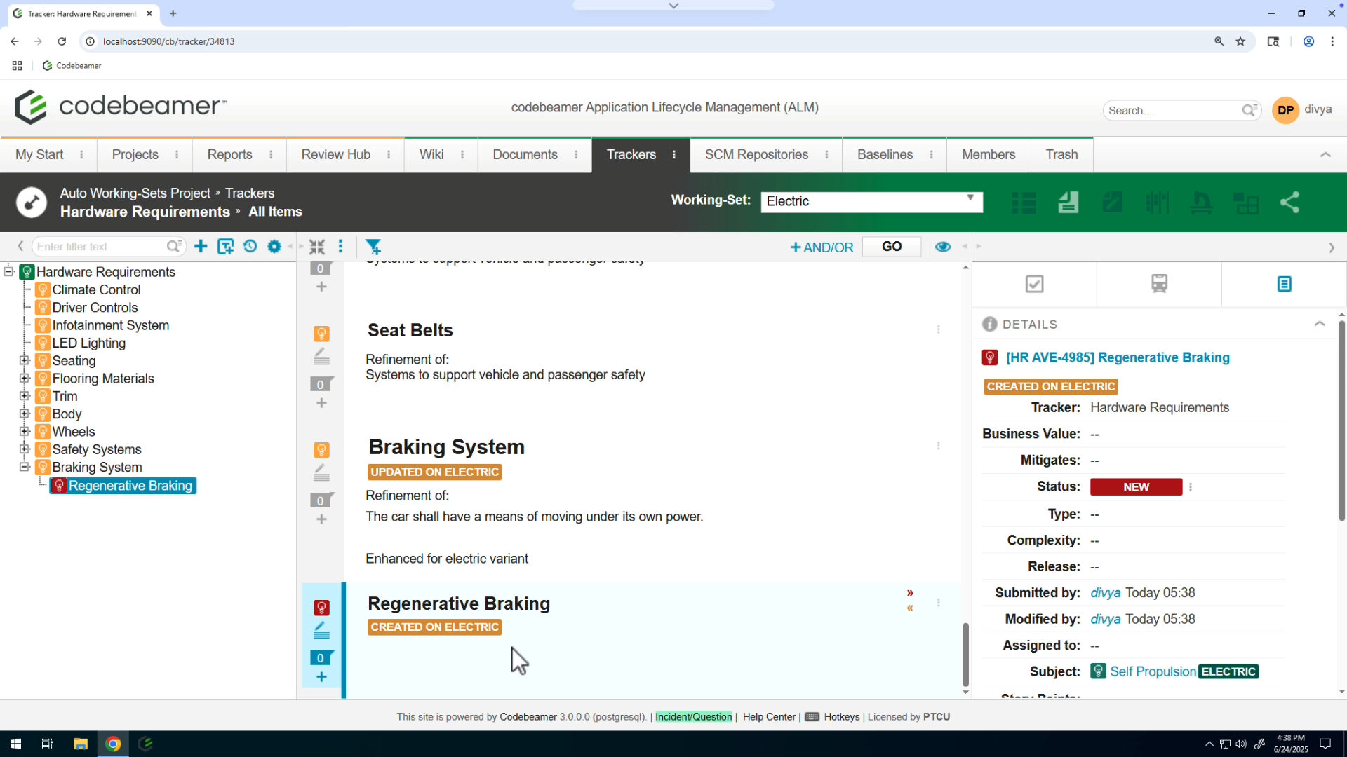Viewport: 1347px width, 757px height.
Task: Select Climate Control in the tree
Action: [96, 289]
